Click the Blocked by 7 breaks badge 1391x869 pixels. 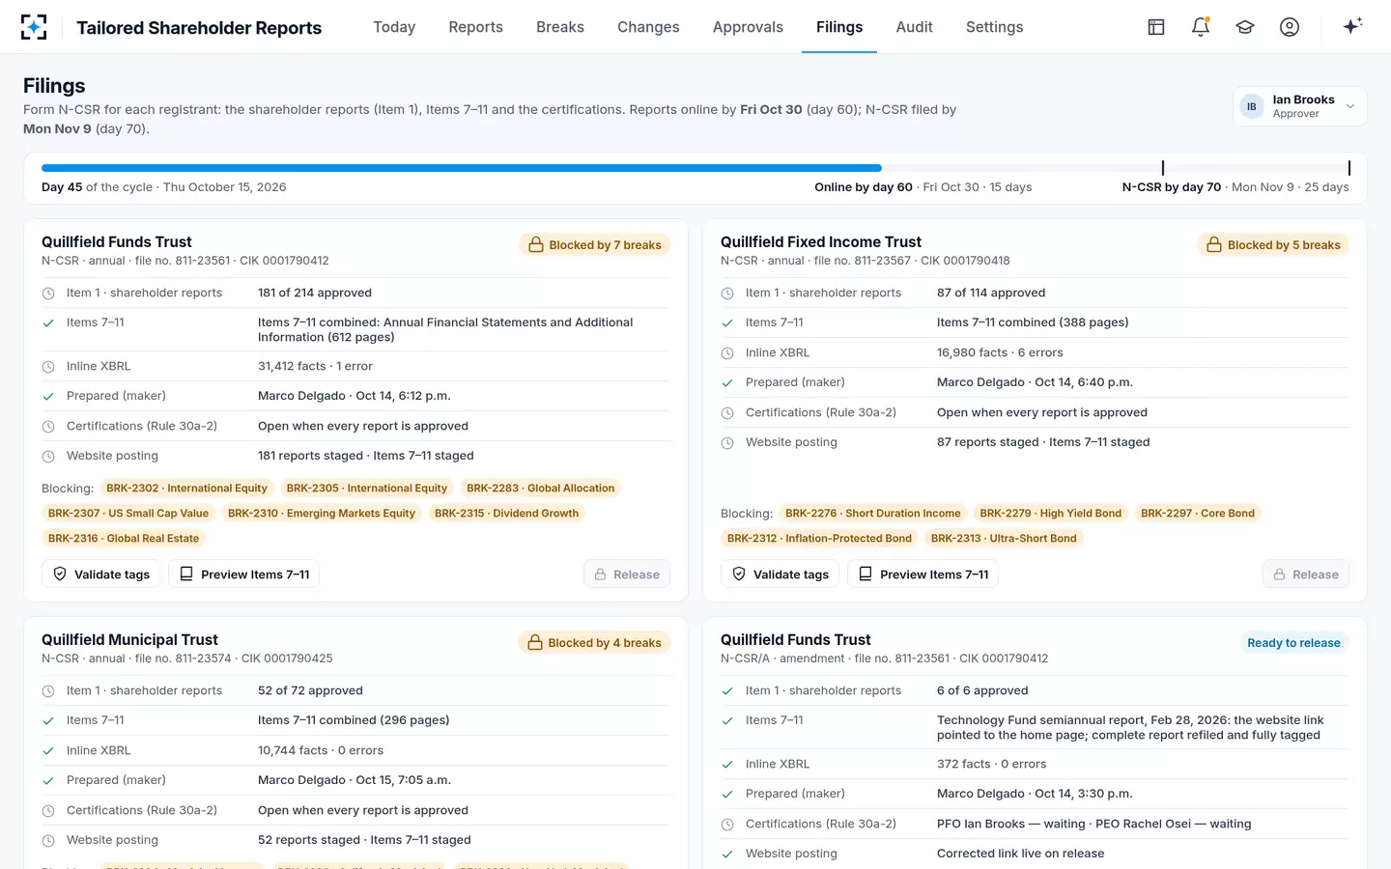(x=594, y=245)
